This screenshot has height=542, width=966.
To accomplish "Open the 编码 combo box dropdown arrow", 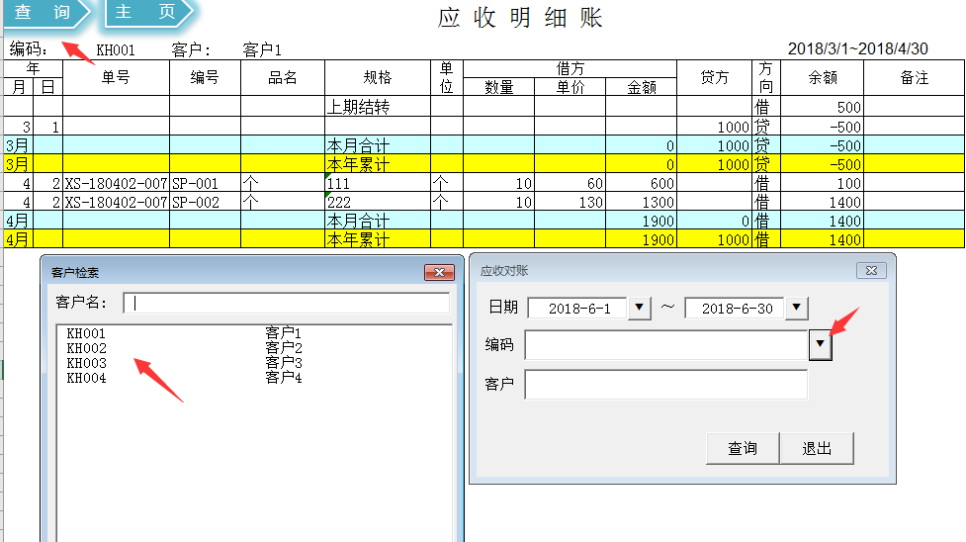I will click(x=820, y=345).
